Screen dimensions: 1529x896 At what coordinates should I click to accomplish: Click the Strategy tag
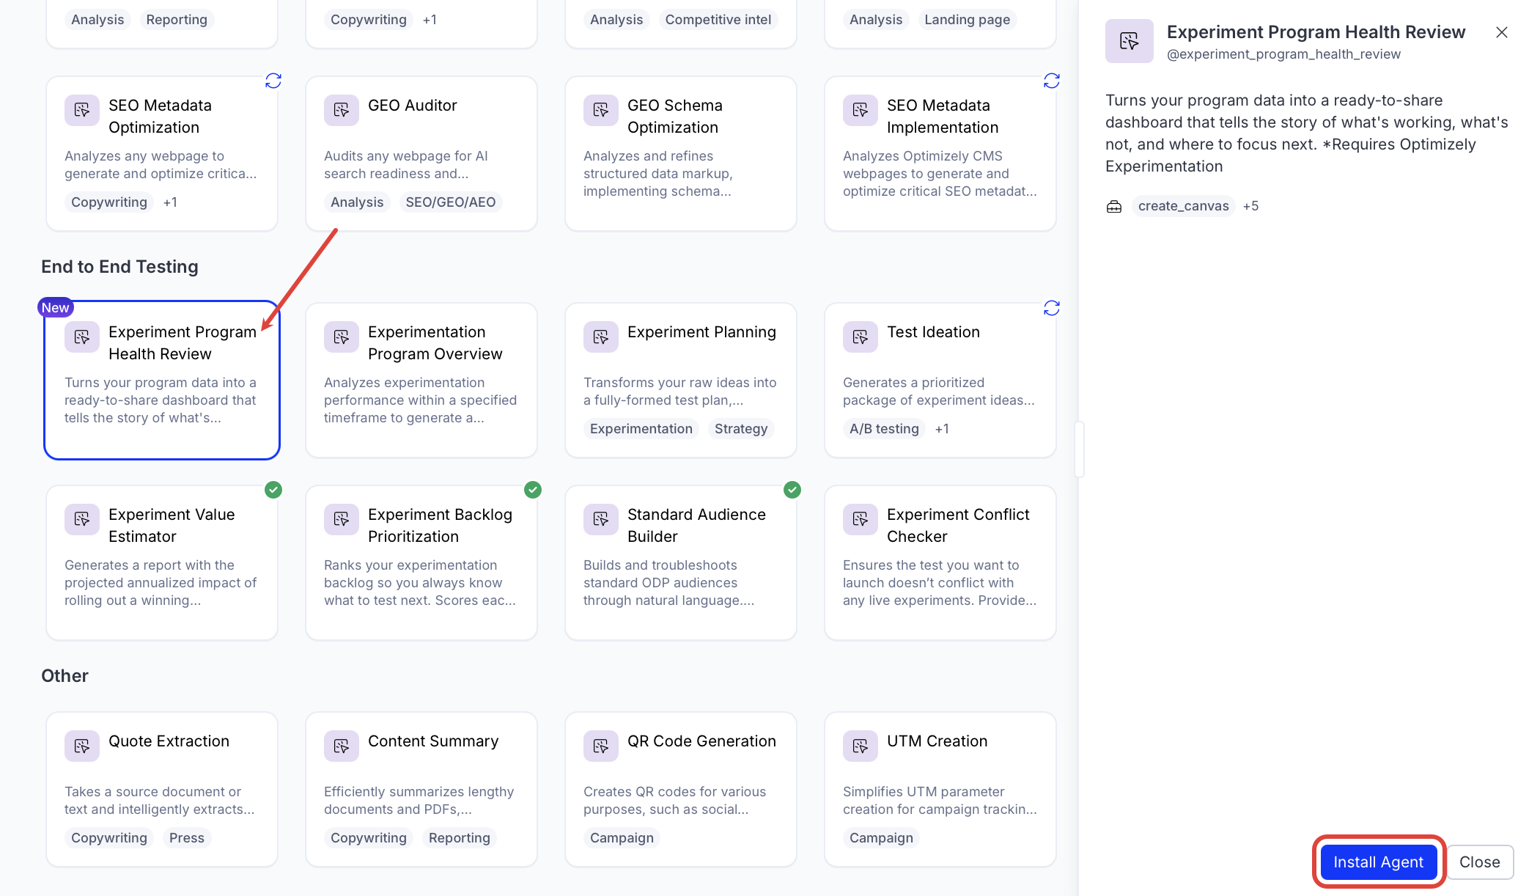(x=741, y=429)
